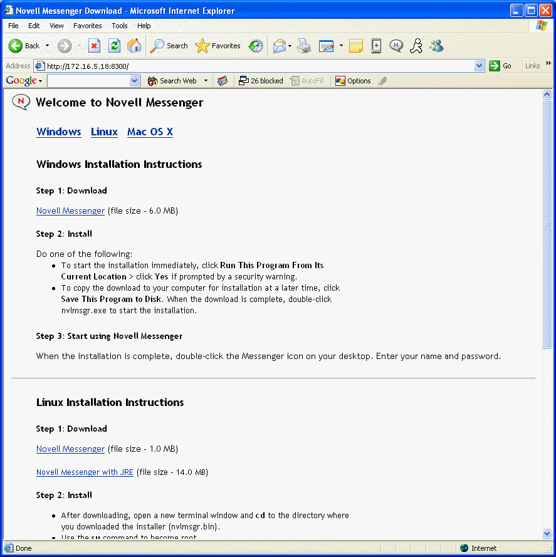This screenshot has width=556, height=557.
Task: Open the Help menu
Action: click(144, 26)
